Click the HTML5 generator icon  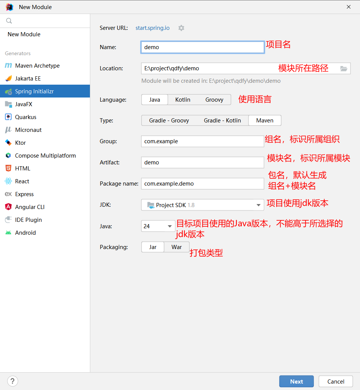tap(8, 169)
